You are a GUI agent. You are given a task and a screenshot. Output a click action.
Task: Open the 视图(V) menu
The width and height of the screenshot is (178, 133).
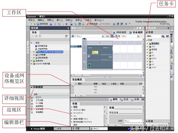click(x=50, y=20)
